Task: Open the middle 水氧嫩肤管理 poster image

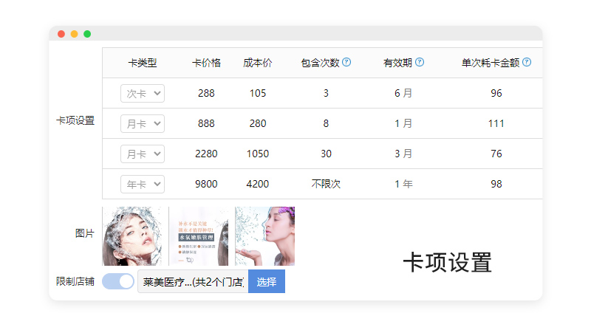Action: 200,236
